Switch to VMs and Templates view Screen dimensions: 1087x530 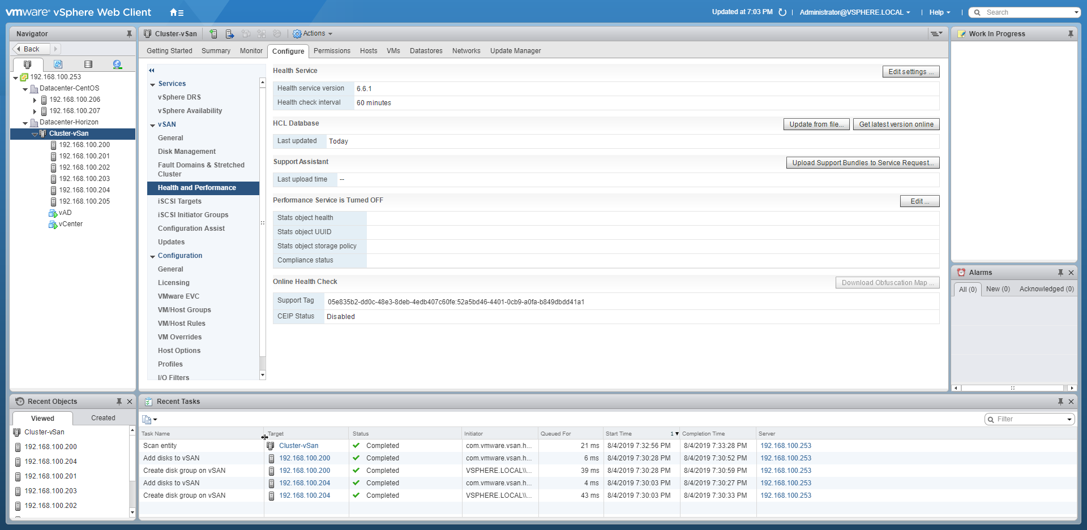pos(58,64)
